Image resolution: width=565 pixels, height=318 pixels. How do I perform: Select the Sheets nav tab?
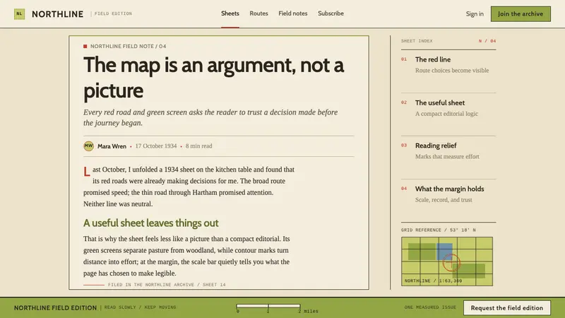(x=230, y=13)
